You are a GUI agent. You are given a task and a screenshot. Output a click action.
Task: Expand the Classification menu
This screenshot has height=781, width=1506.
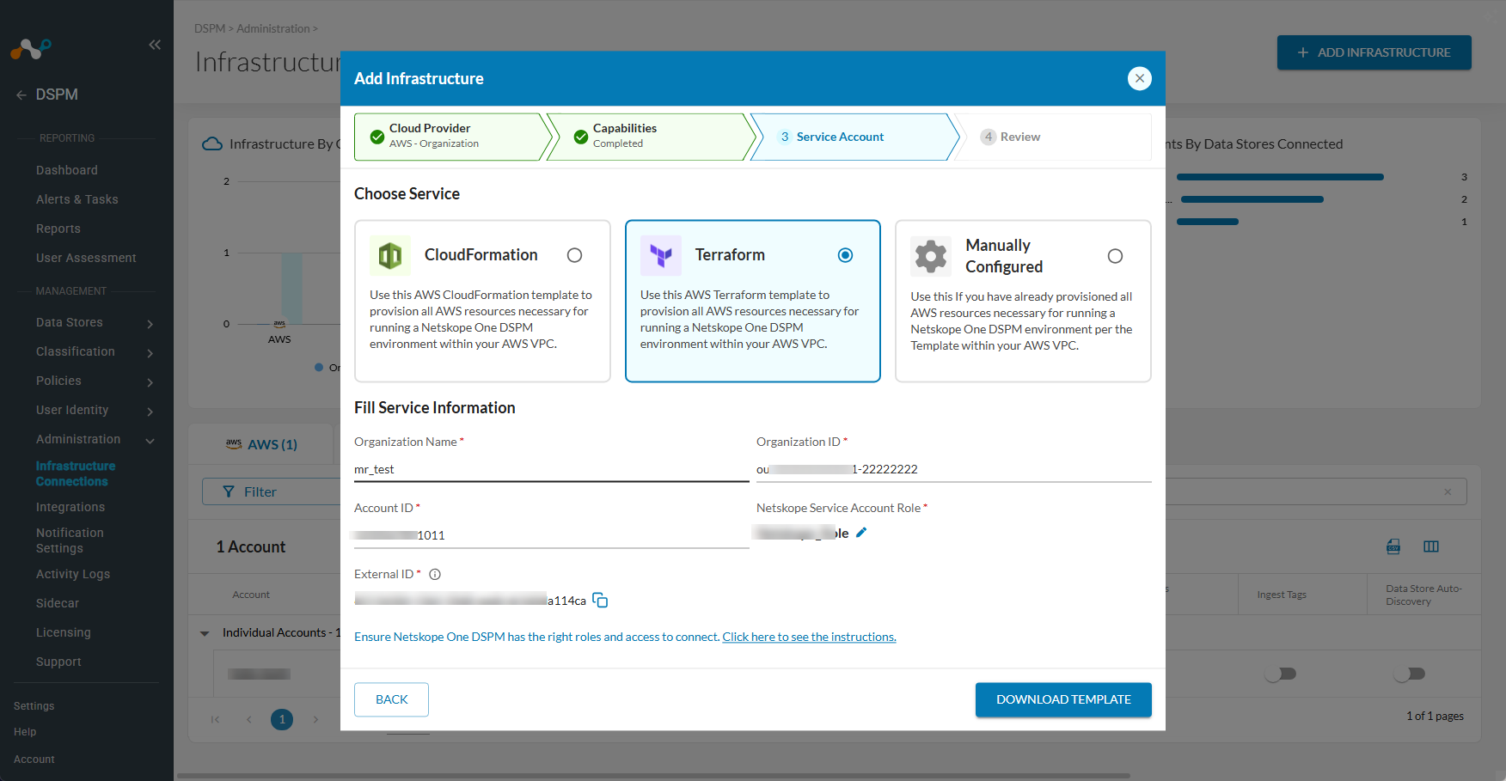tap(150, 353)
